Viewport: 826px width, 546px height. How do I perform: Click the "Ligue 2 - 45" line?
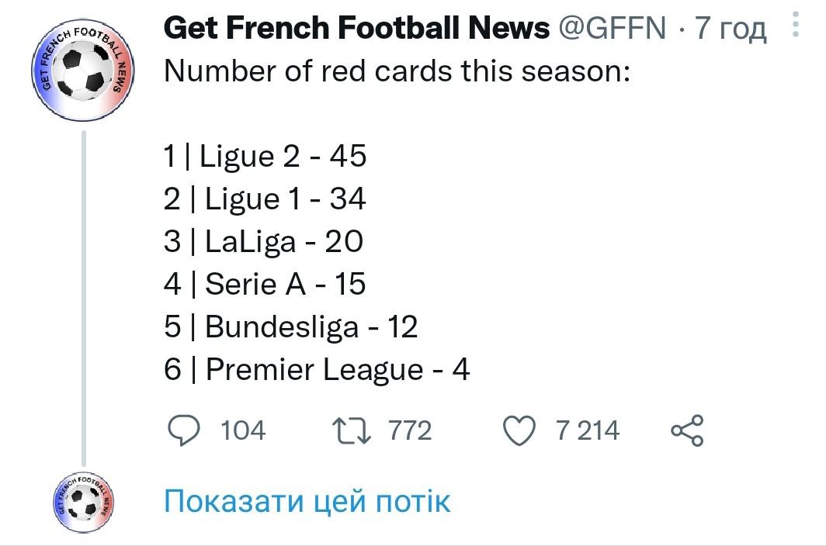click(283, 157)
